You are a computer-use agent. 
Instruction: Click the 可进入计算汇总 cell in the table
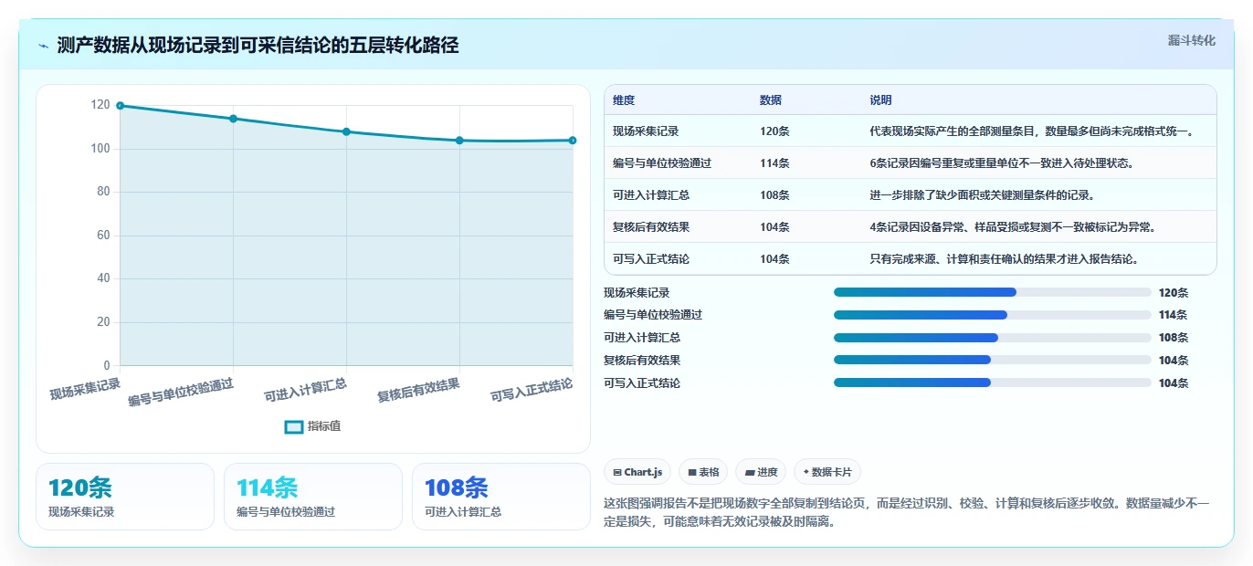[651, 195]
